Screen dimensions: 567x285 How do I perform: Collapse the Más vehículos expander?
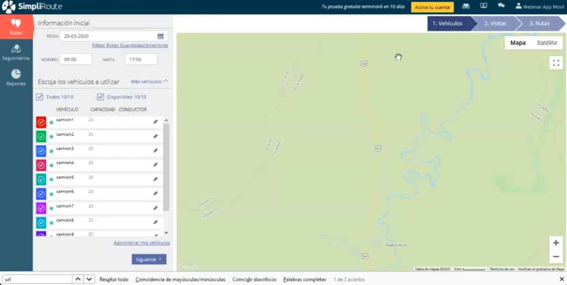150,82
